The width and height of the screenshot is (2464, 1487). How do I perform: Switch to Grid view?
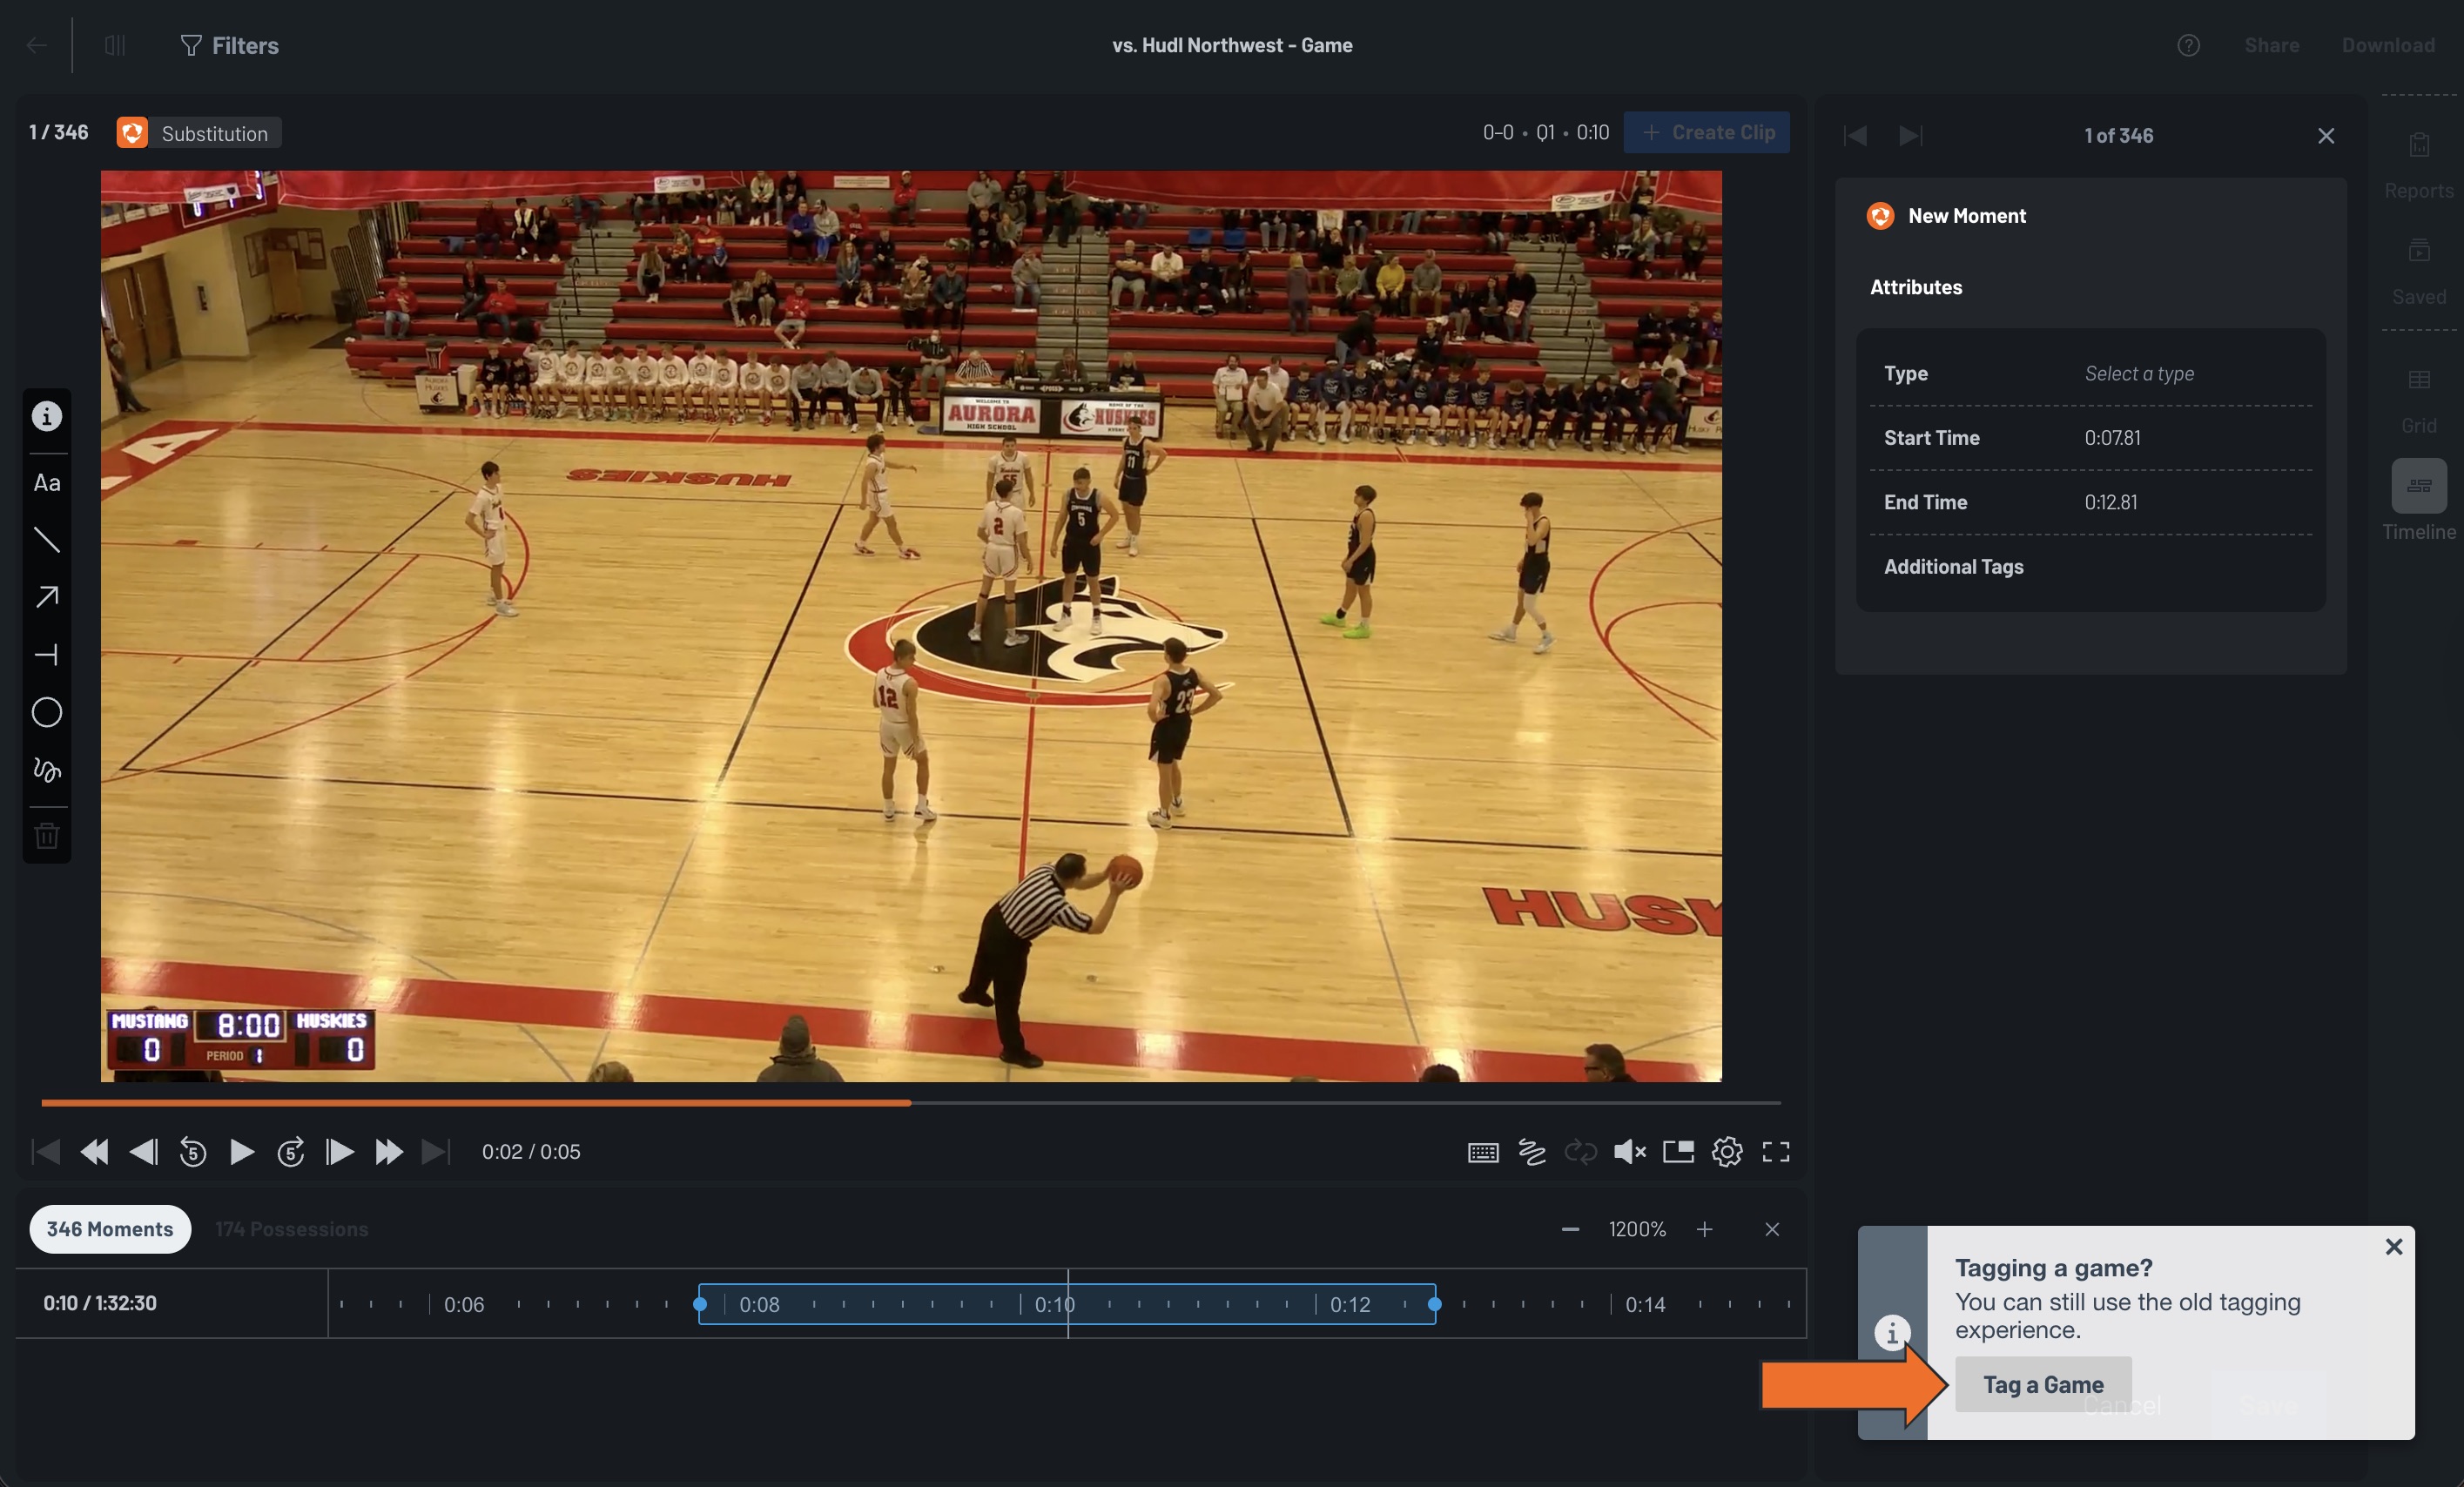[2419, 400]
